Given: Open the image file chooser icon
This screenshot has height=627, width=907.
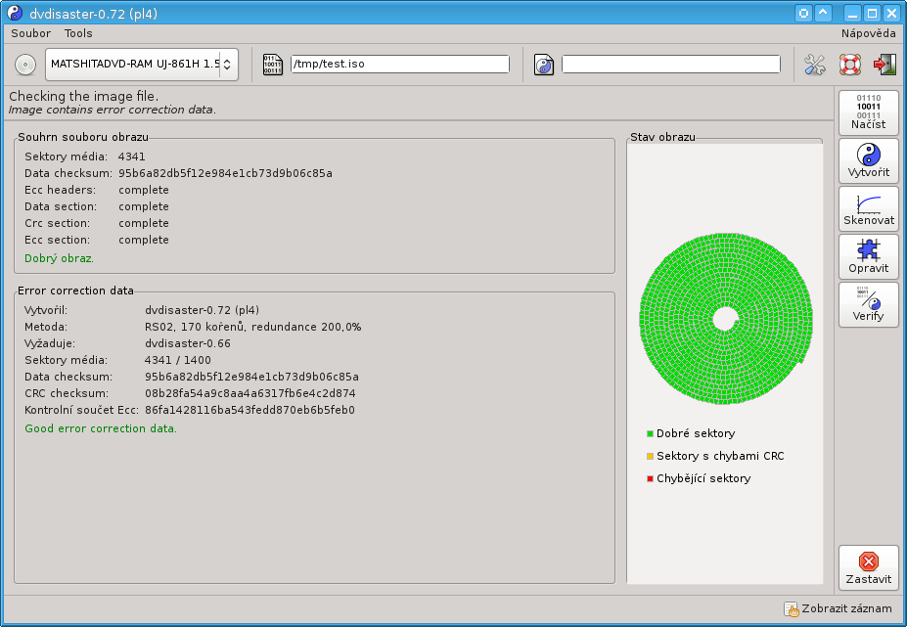Looking at the screenshot, I should 272,65.
